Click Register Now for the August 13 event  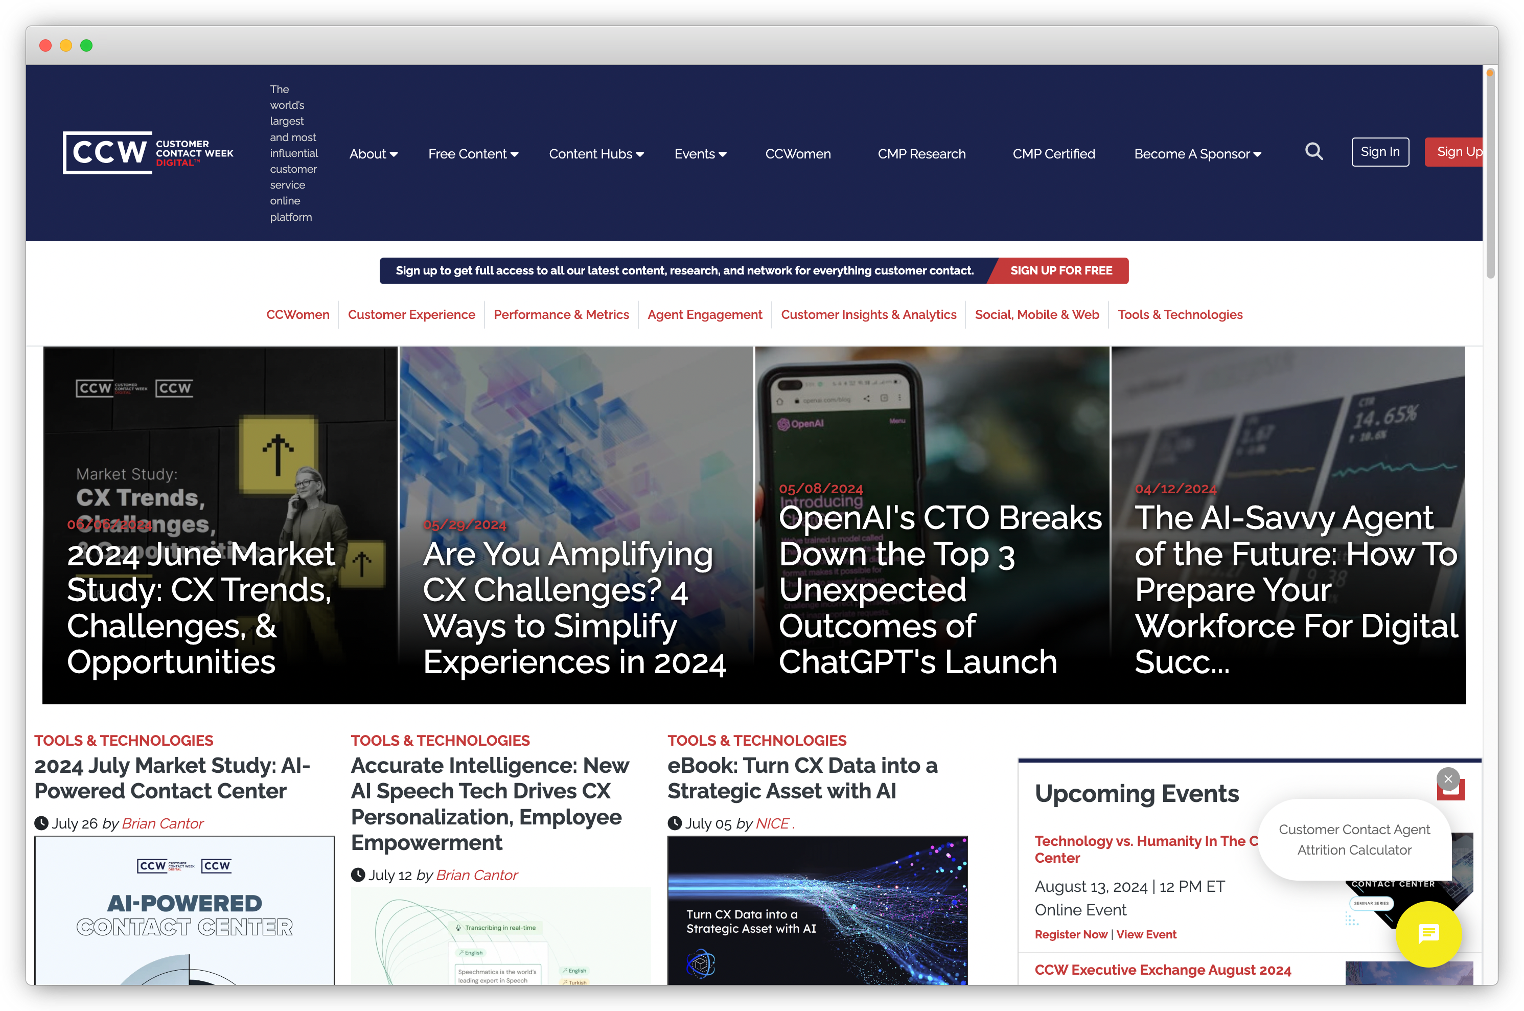1071,934
